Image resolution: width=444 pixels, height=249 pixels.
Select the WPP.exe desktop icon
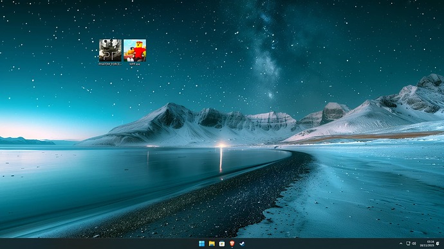click(134, 52)
